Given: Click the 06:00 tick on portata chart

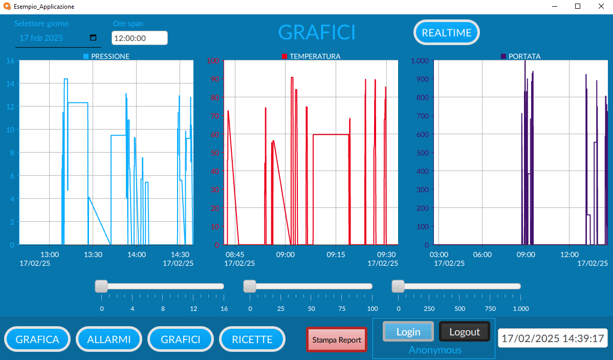Looking at the screenshot, I should click(483, 255).
